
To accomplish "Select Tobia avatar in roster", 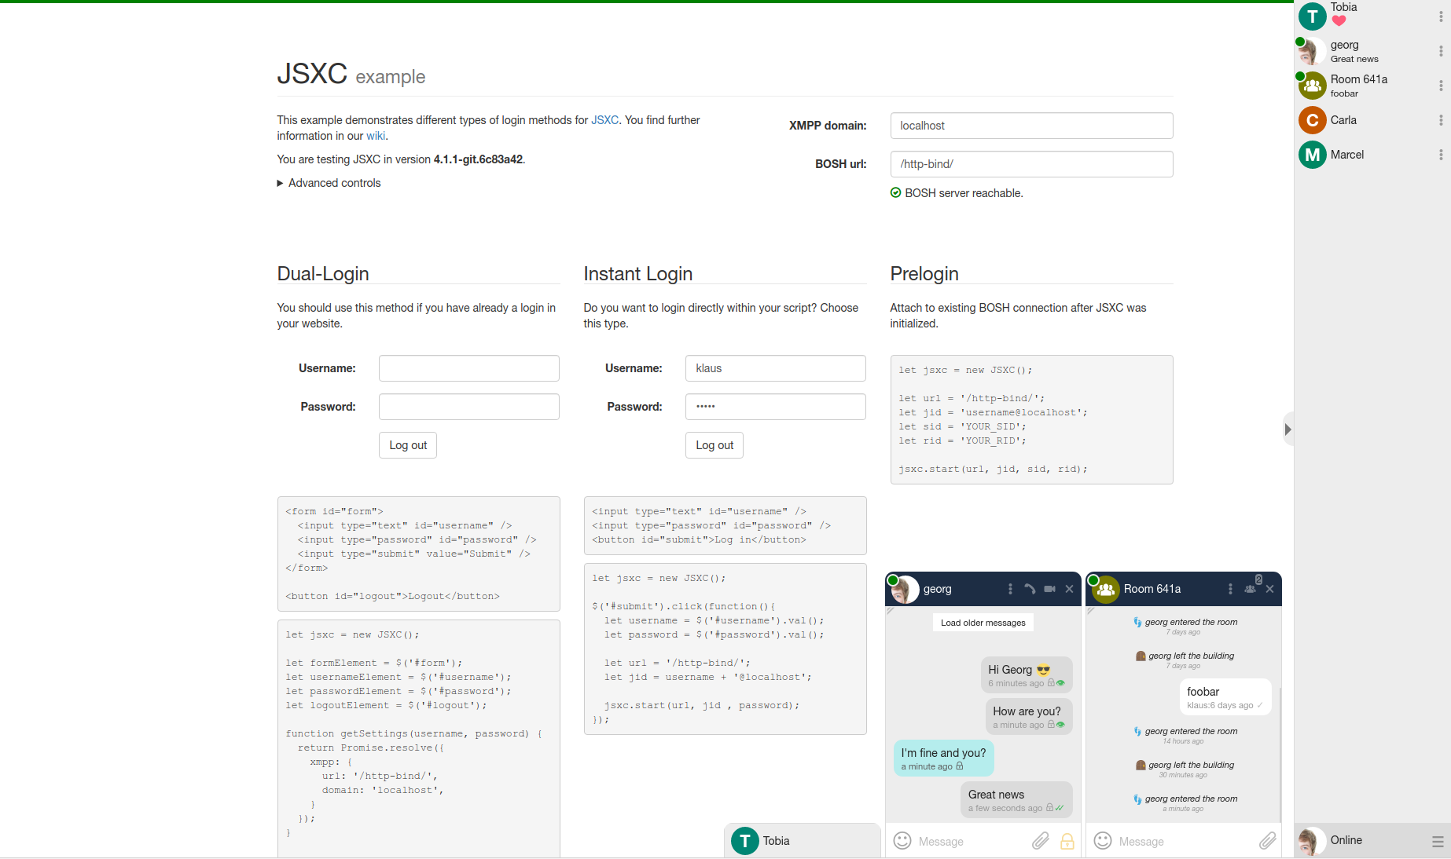I will [1312, 16].
